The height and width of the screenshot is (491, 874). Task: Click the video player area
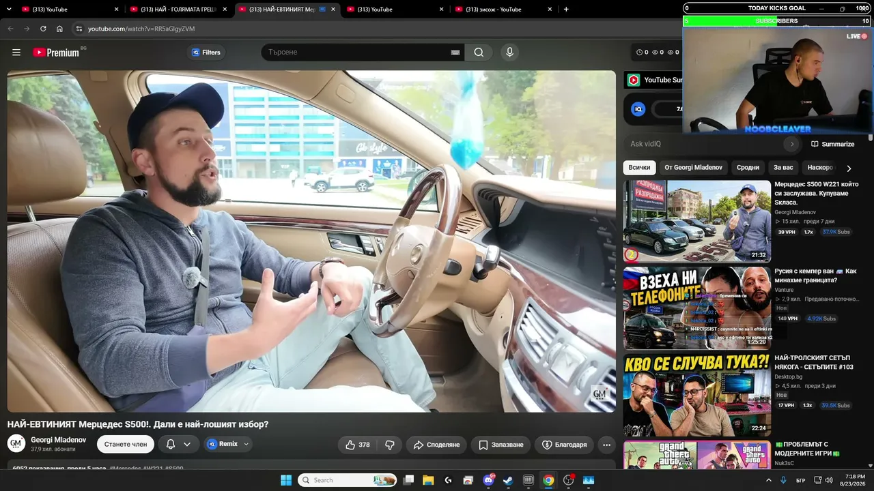tap(311, 241)
